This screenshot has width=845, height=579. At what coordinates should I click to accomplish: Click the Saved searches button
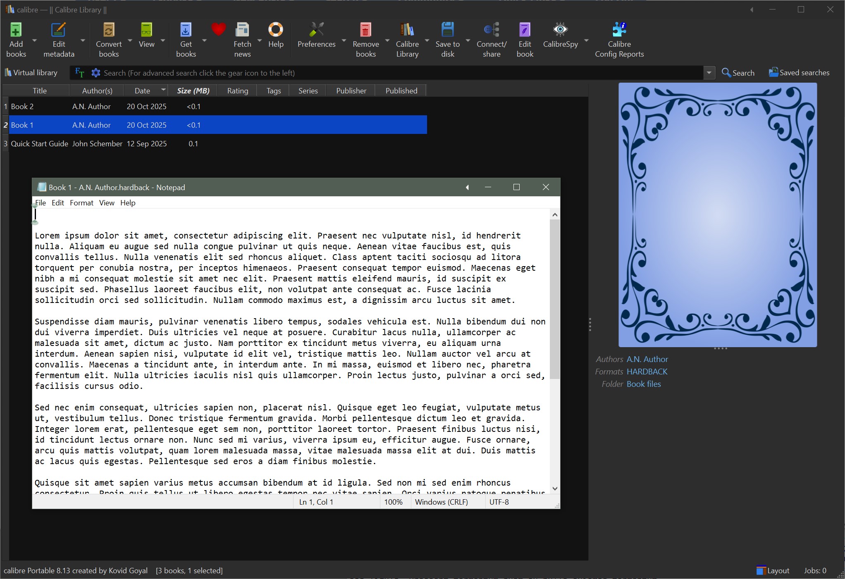click(799, 73)
